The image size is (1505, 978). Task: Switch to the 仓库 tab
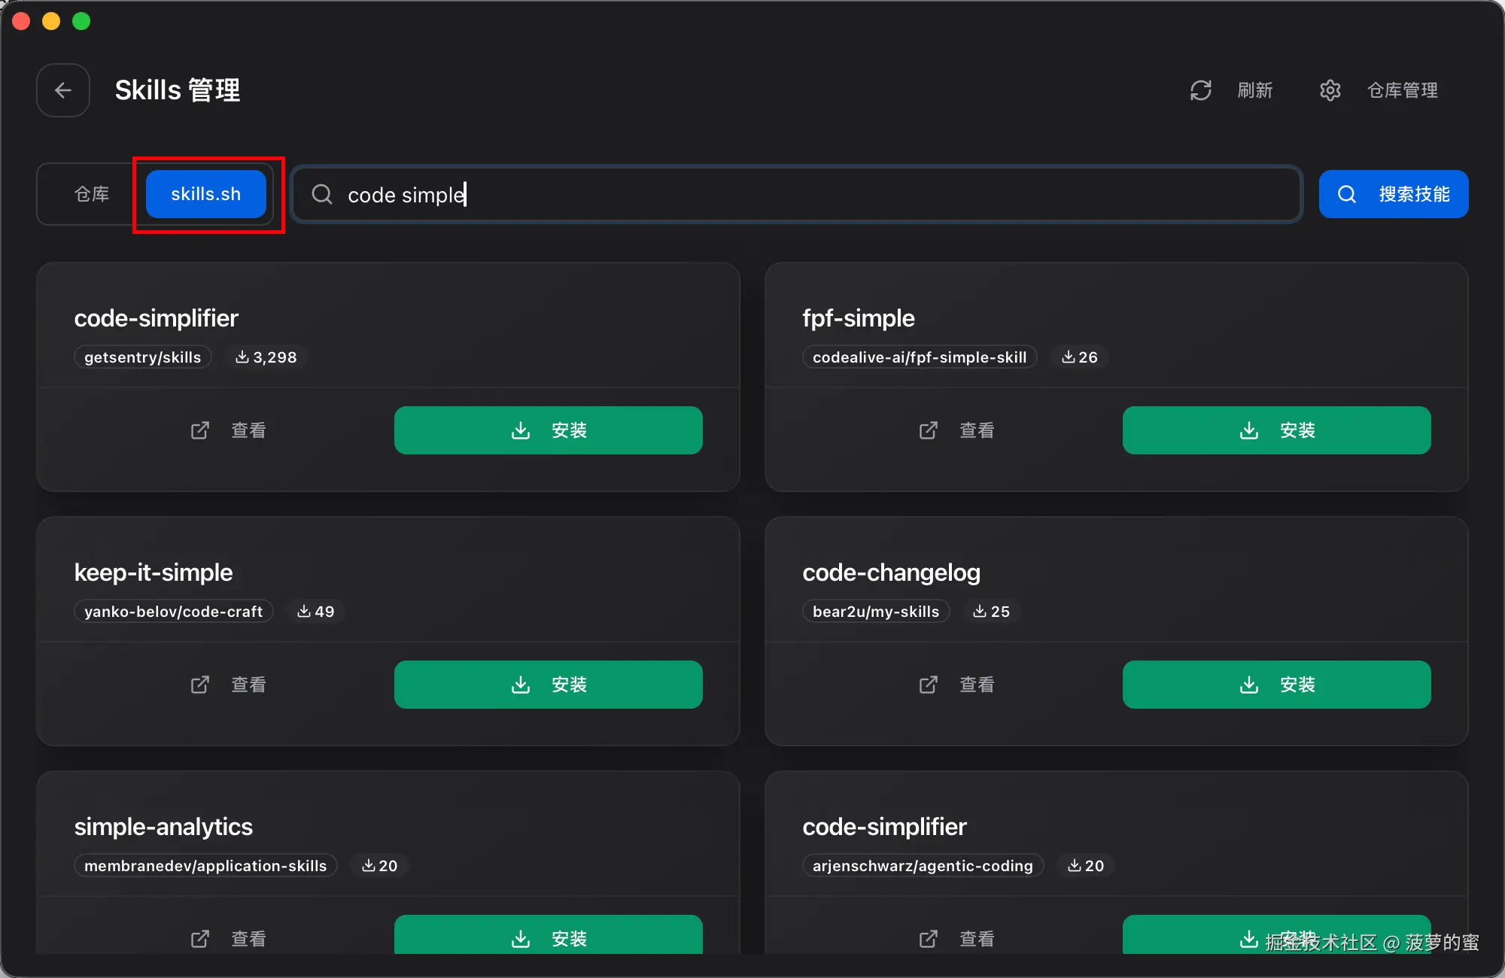(92, 194)
